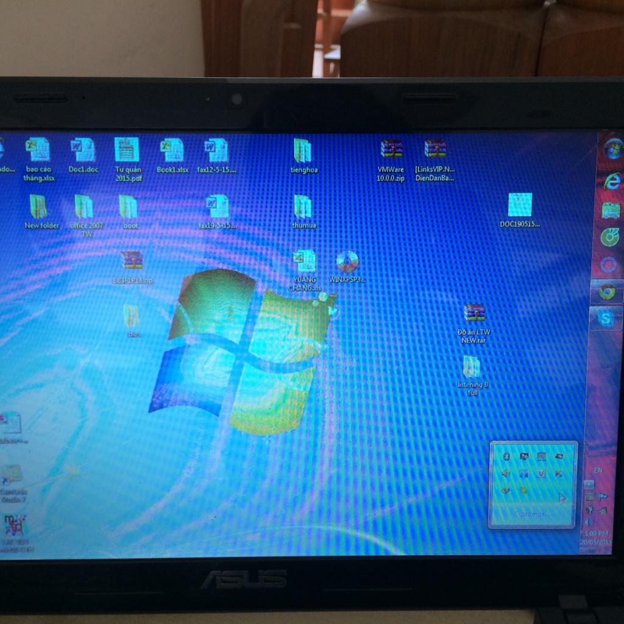Open the DOC190515... file icon

tap(520, 210)
